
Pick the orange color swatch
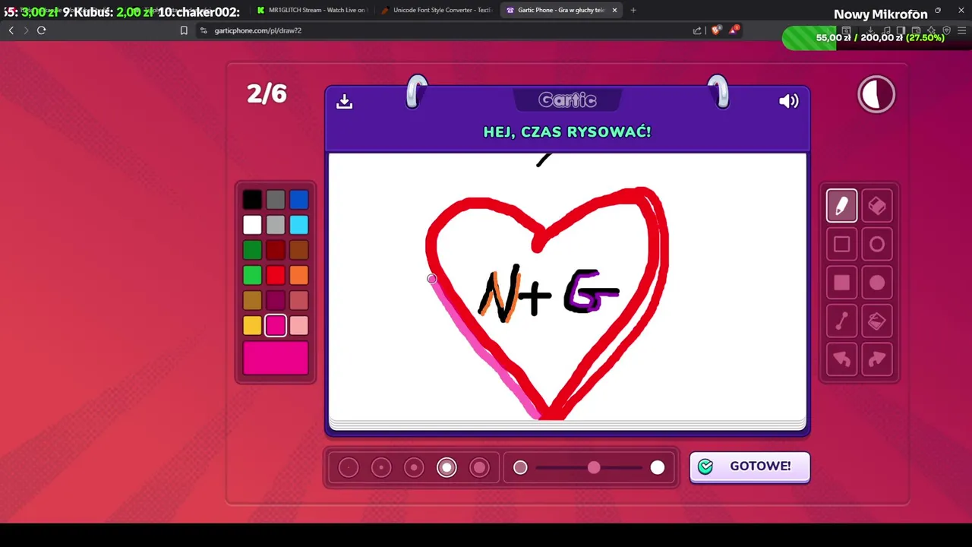click(x=299, y=275)
